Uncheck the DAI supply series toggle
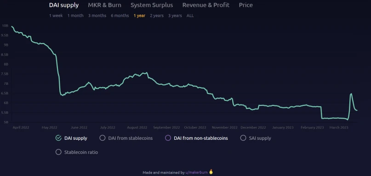Viewport: 371px width, 176px height. coord(58,138)
